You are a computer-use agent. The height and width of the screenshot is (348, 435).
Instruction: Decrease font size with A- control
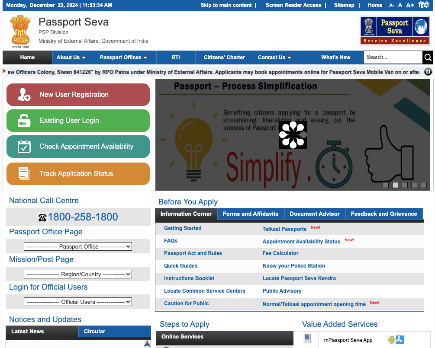(392, 5)
